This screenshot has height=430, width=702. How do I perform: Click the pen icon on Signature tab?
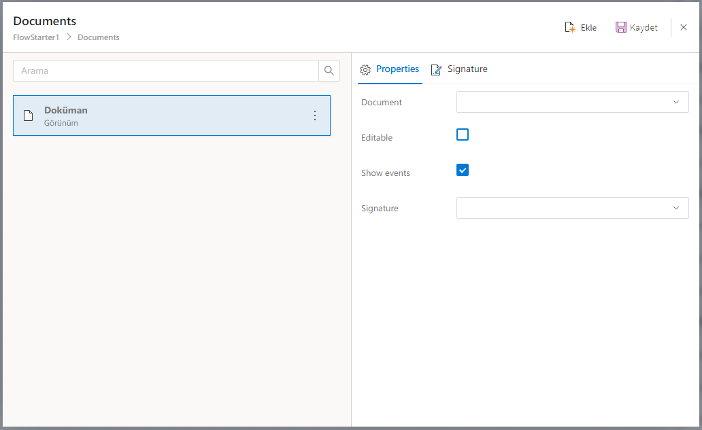[x=437, y=70]
